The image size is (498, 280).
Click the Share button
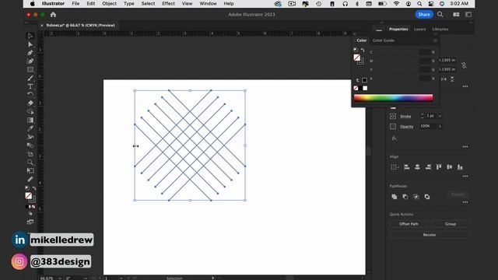pos(424,15)
